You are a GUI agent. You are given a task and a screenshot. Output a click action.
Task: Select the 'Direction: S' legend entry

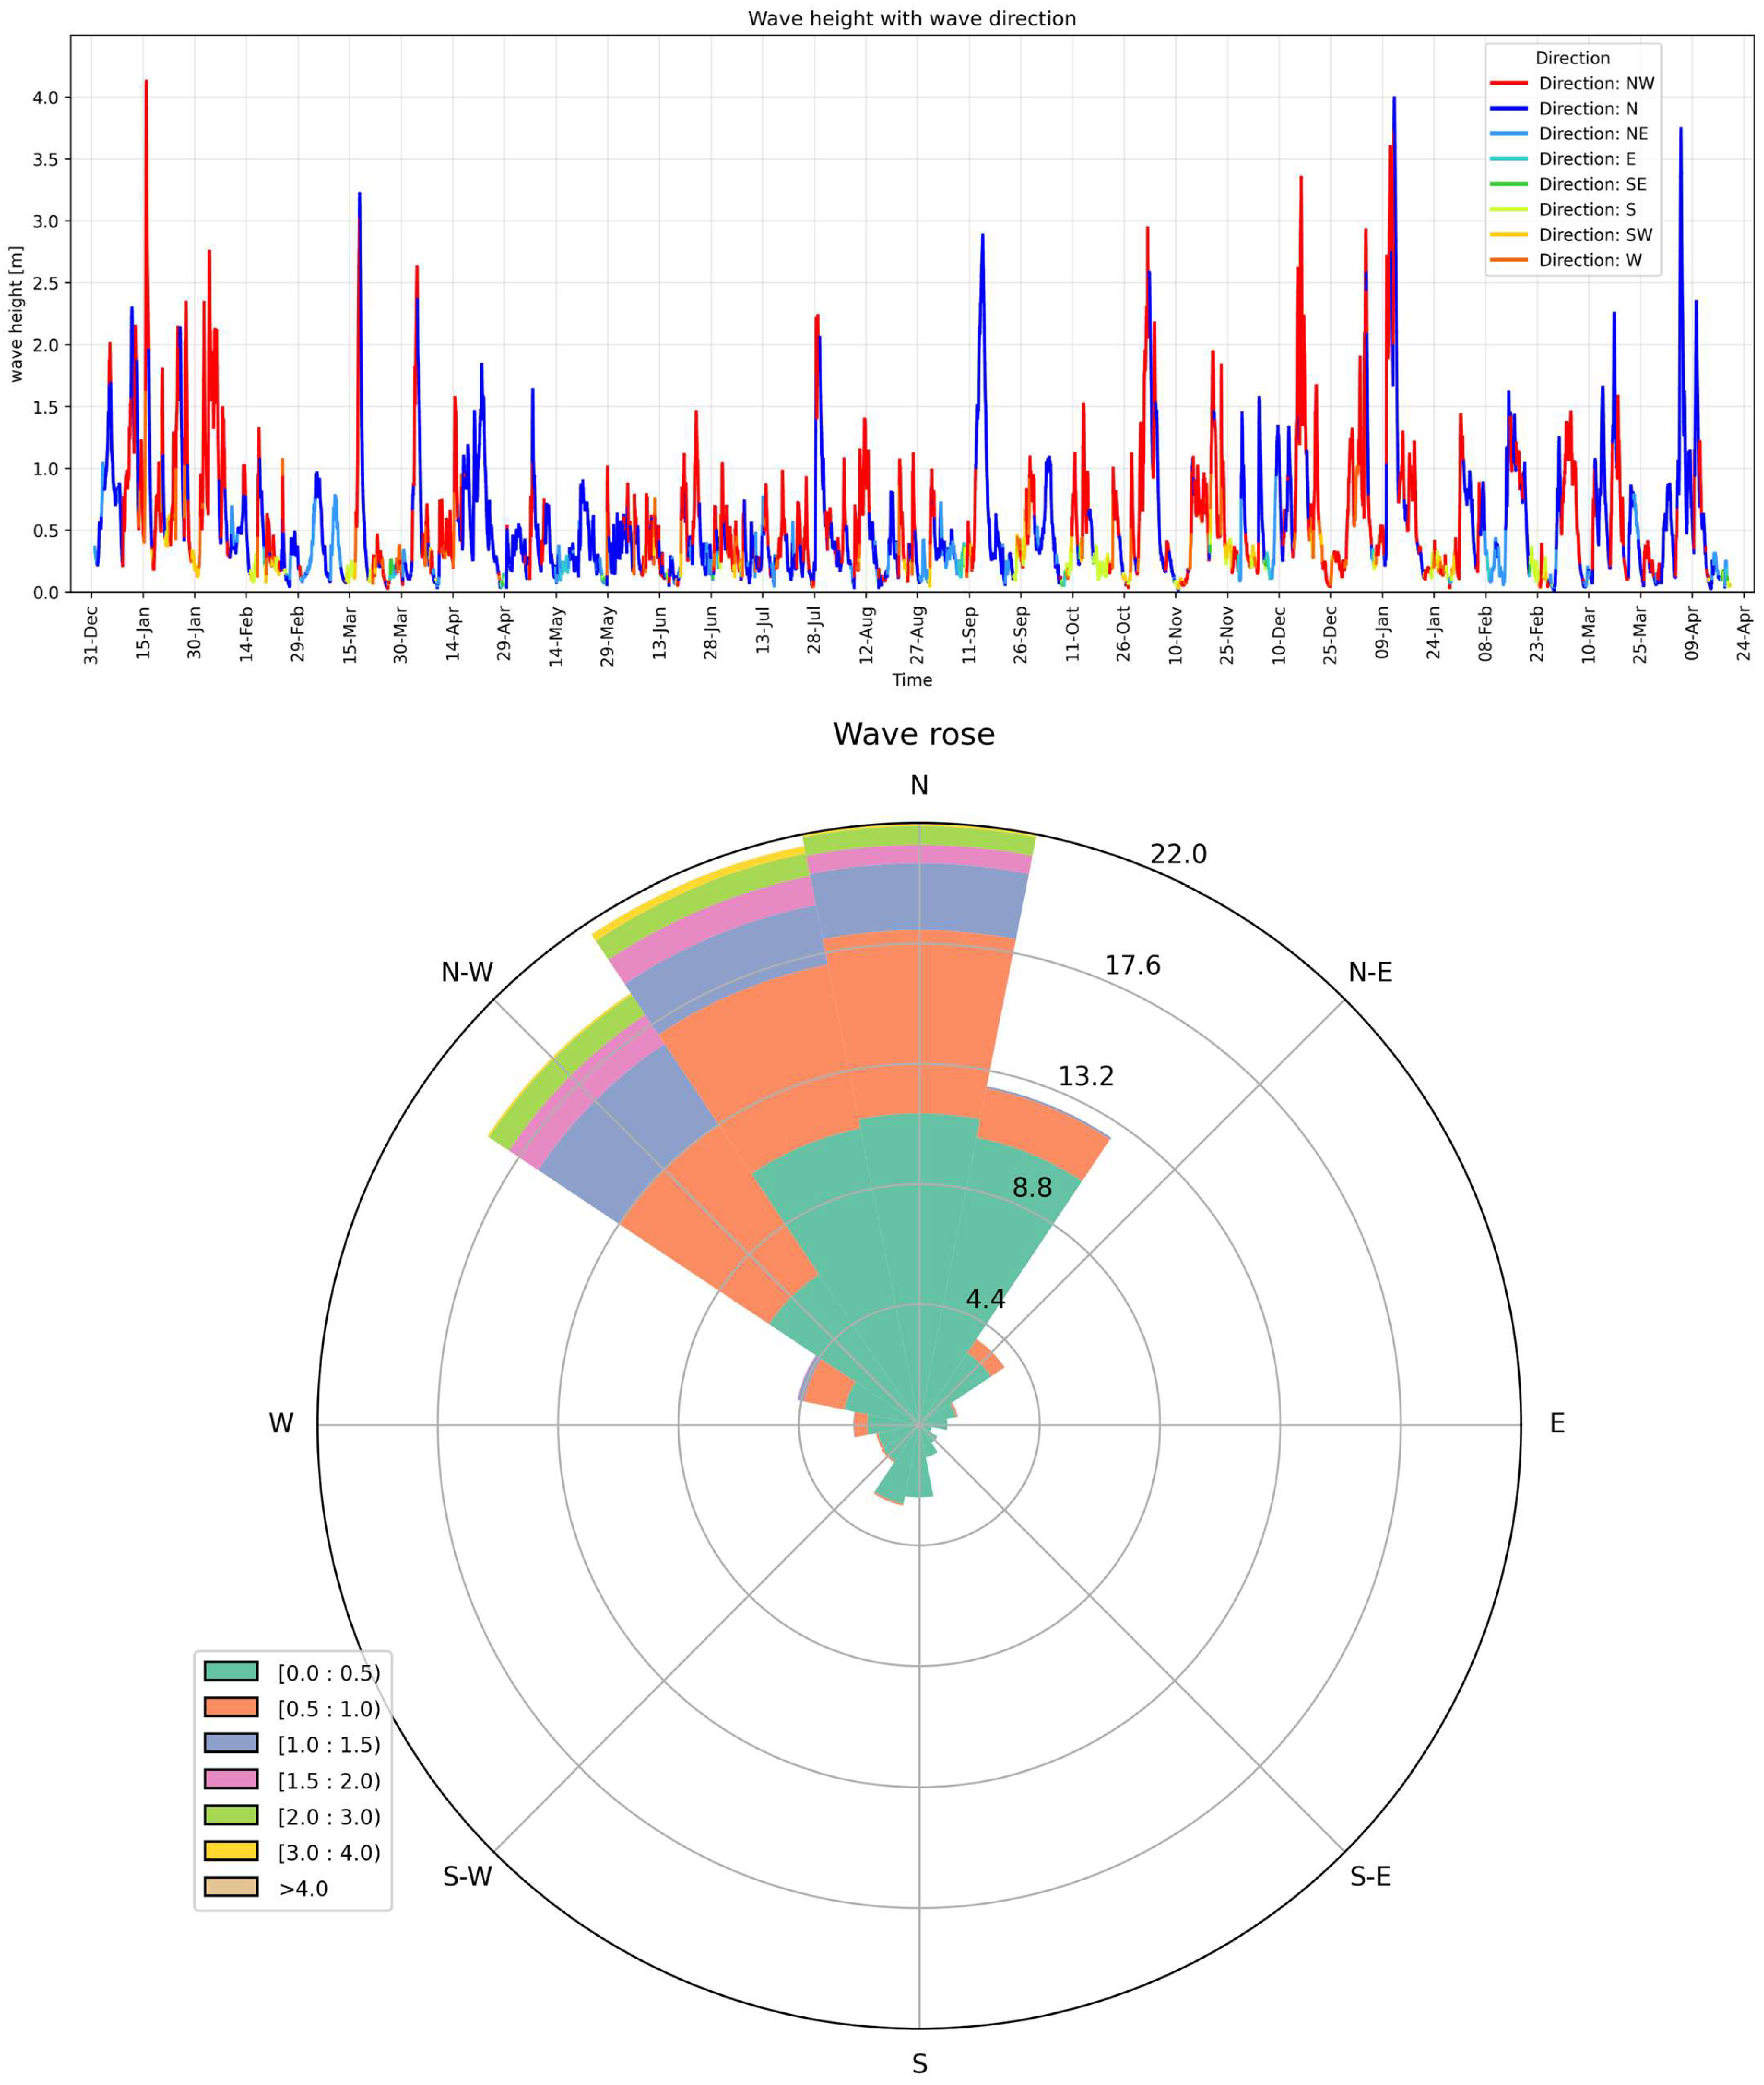[x=1563, y=209]
